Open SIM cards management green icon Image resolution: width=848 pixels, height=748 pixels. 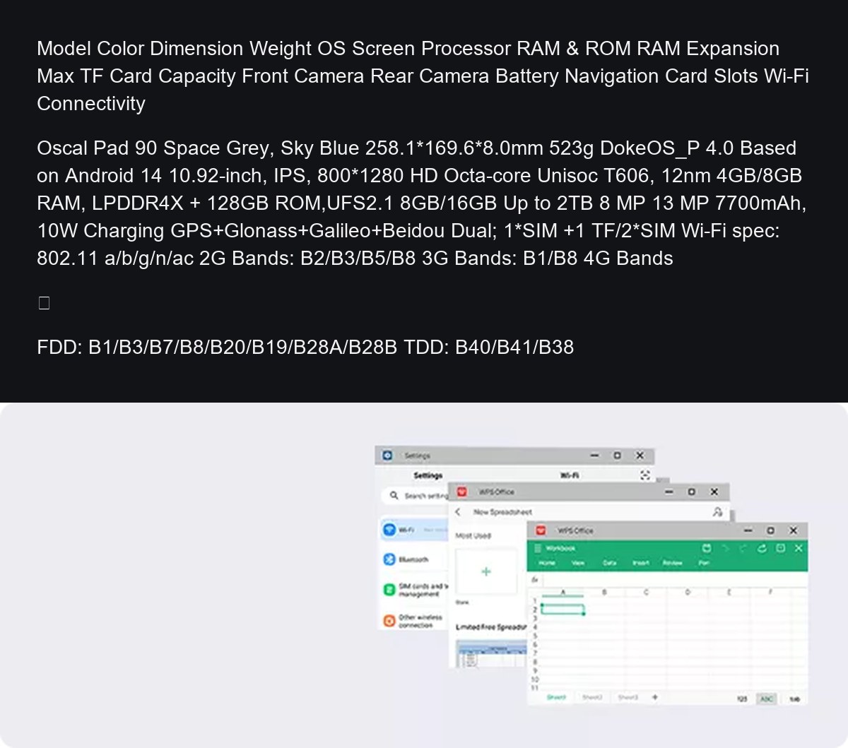tap(389, 590)
